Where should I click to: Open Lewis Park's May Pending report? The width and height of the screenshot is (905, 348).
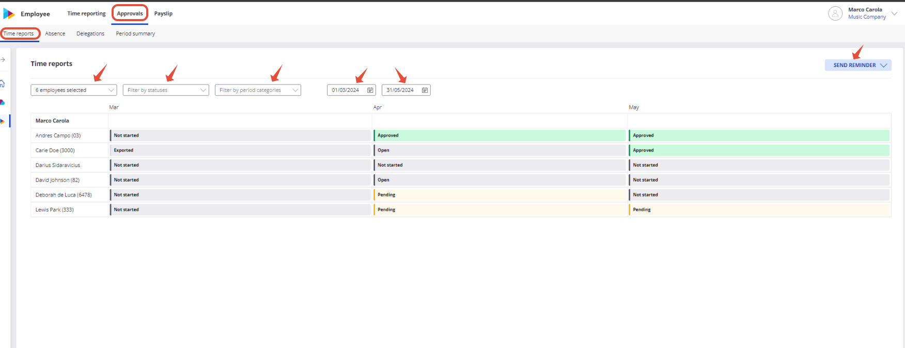pyautogui.click(x=759, y=210)
